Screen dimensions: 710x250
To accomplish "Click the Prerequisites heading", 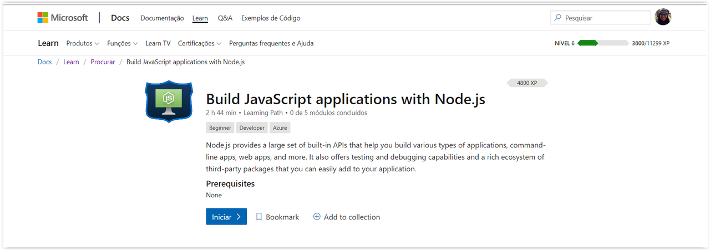I will 230,183.
